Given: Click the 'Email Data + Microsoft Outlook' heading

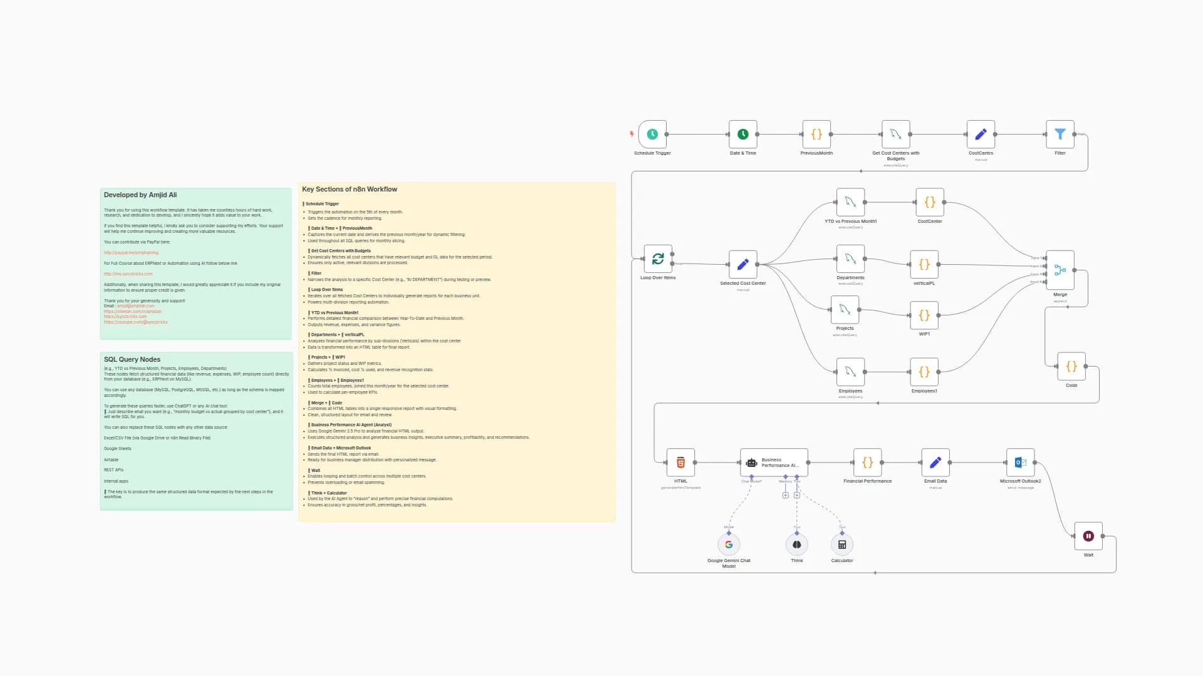Looking at the screenshot, I should click(x=341, y=448).
